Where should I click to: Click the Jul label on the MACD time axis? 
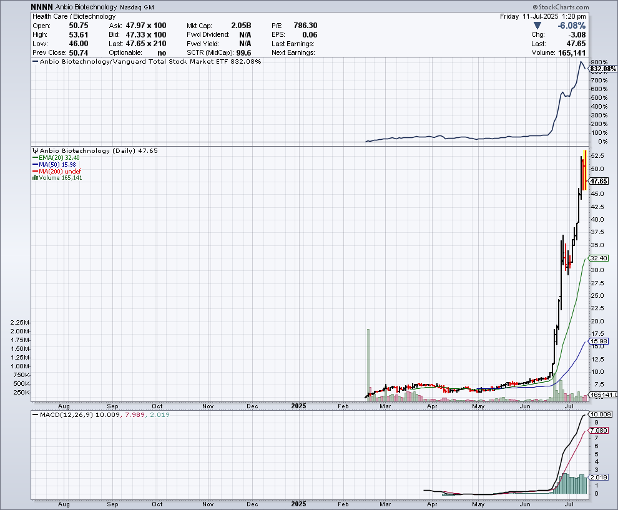point(569,504)
